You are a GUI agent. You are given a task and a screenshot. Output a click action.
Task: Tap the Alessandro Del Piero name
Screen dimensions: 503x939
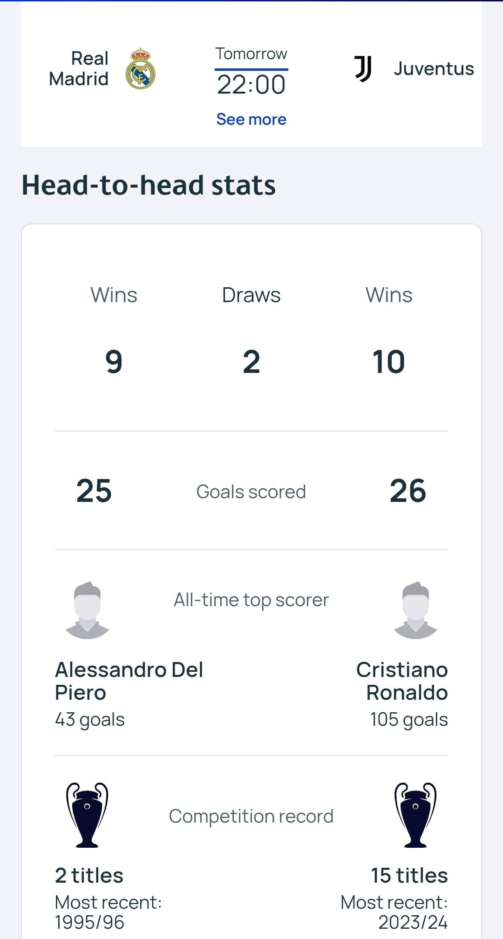129,681
